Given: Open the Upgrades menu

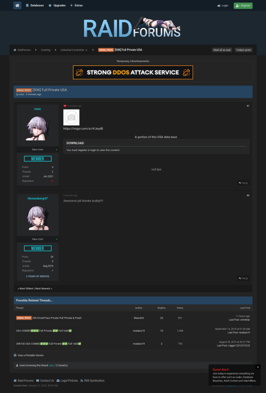Looking at the screenshot, I should click(57, 5).
